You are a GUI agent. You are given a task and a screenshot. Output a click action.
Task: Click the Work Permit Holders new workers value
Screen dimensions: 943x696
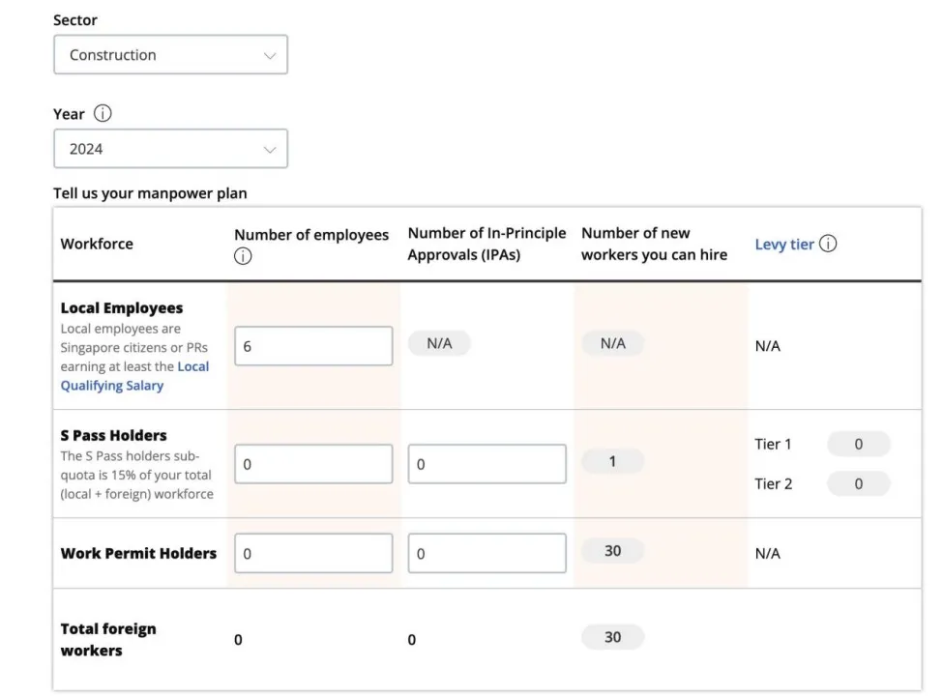pyautogui.click(x=612, y=551)
